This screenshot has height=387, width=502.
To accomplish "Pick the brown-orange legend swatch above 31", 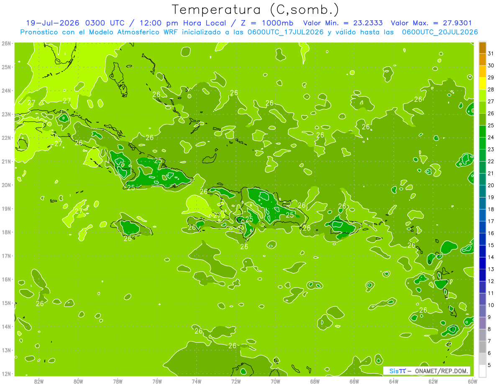I will pyautogui.click(x=482, y=48).
